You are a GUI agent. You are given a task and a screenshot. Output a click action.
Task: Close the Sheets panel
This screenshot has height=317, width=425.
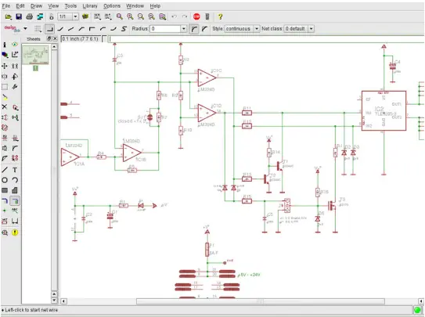tap(55, 39)
